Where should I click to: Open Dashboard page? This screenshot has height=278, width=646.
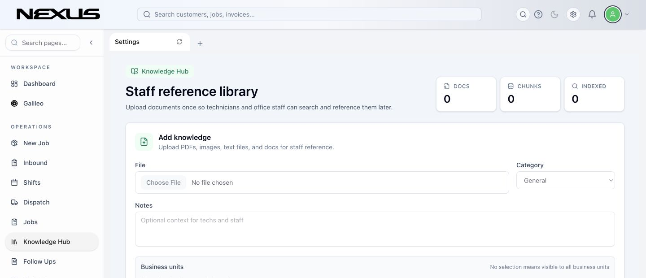(52, 84)
